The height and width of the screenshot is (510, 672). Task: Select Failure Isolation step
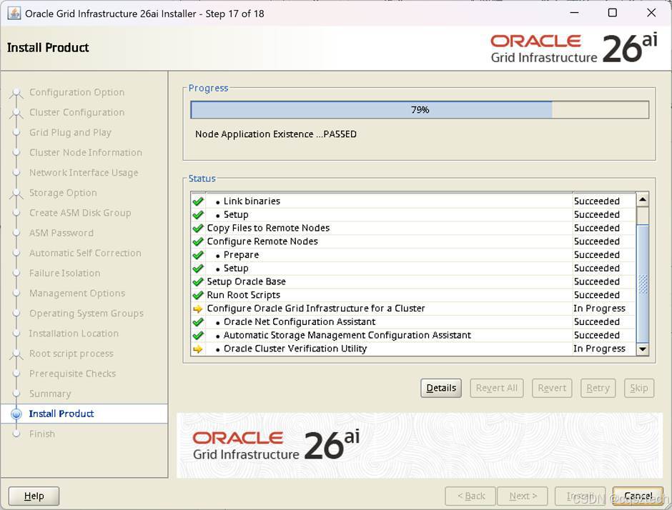pyautogui.click(x=64, y=273)
